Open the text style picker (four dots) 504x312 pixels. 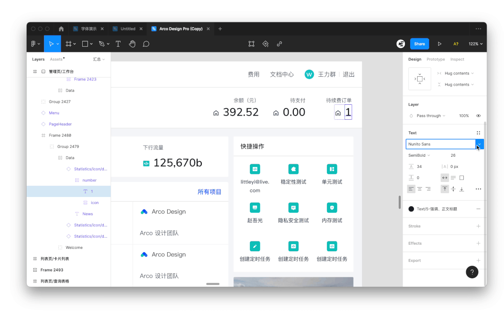point(478,133)
